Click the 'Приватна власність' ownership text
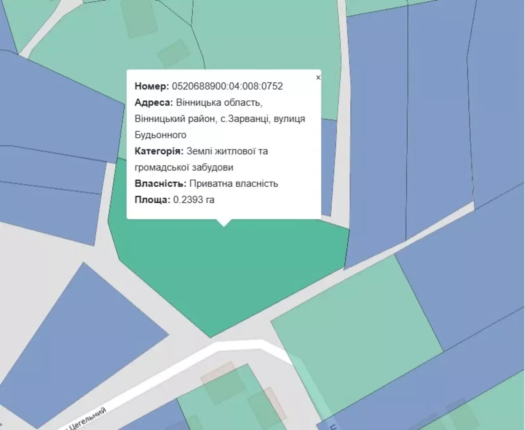This screenshot has height=430, width=525. (234, 183)
